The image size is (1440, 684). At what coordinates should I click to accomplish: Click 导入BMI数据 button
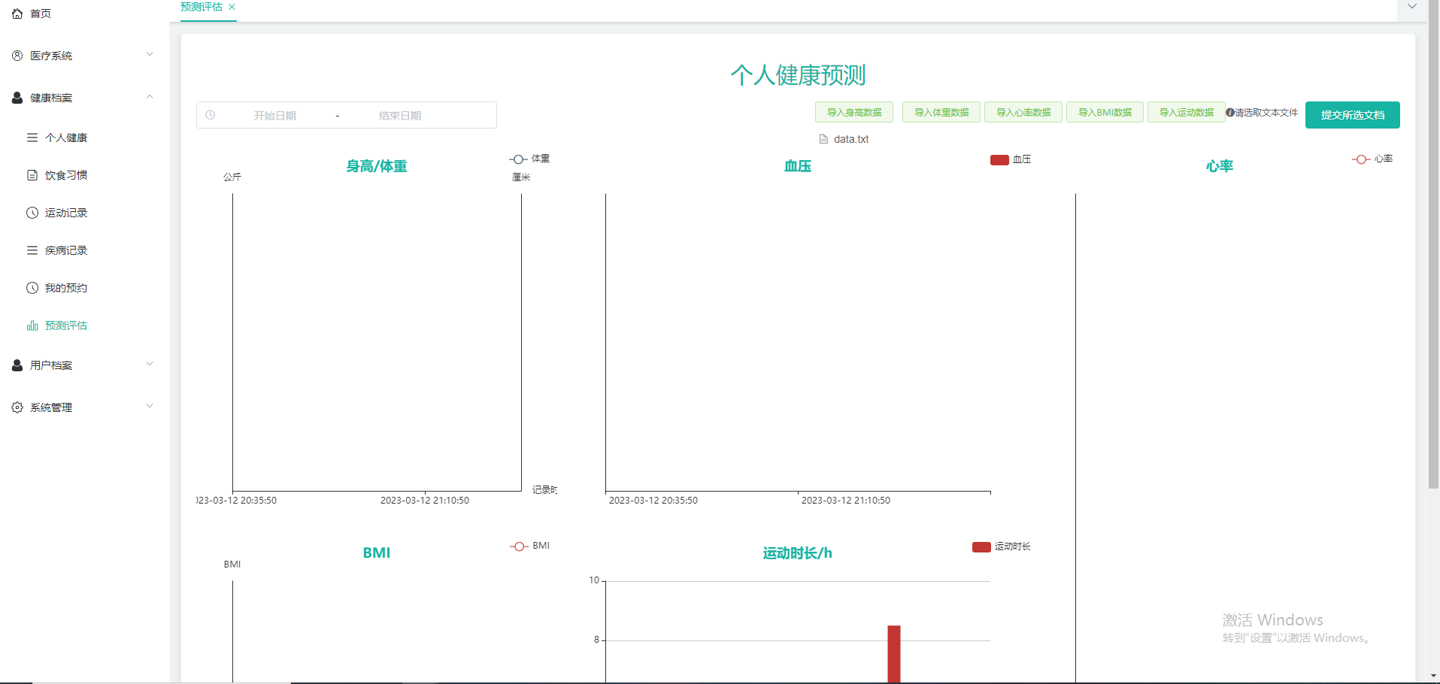[x=1105, y=112]
